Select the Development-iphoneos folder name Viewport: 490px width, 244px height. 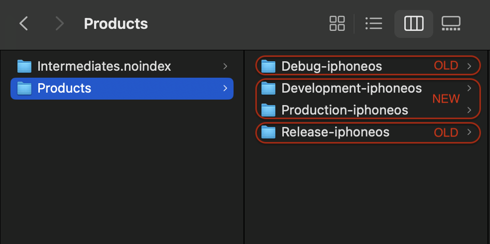coord(352,88)
